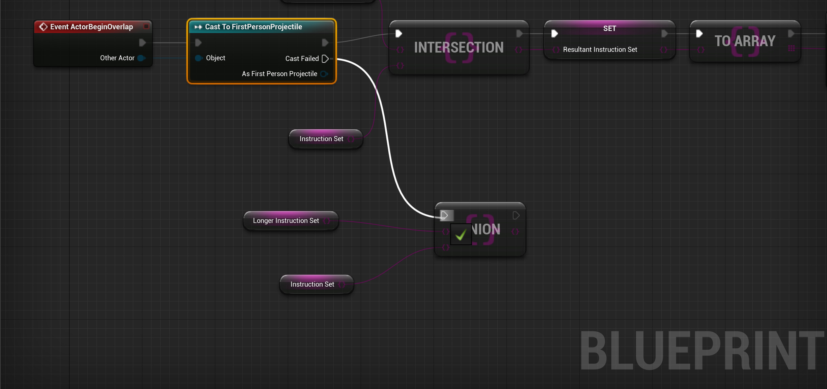Click the Union node exec output pin
Image resolution: width=827 pixels, height=389 pixels.
516,216
